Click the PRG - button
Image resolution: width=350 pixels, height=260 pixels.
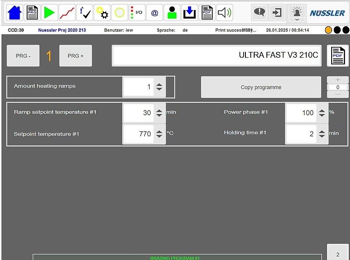click(23, 56)
